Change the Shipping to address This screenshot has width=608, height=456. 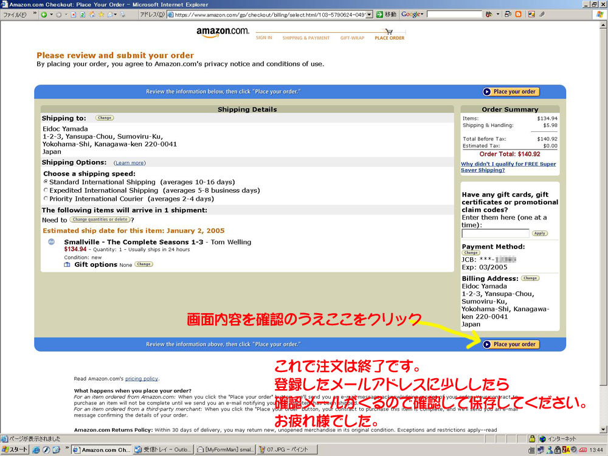tap(105, 118)
